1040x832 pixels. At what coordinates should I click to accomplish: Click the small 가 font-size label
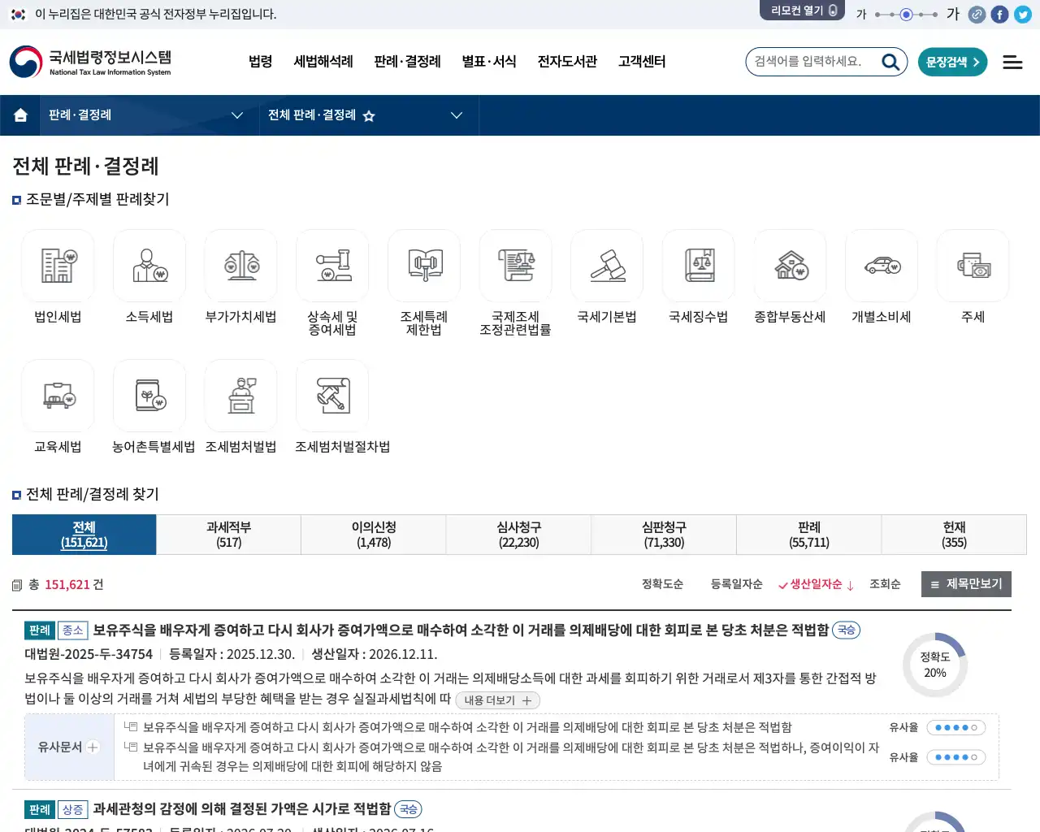tap(861, 15)
